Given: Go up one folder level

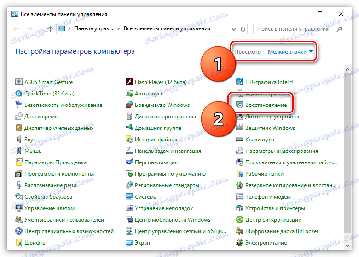Looking at the screenshot, I should (x=50, y=29).
